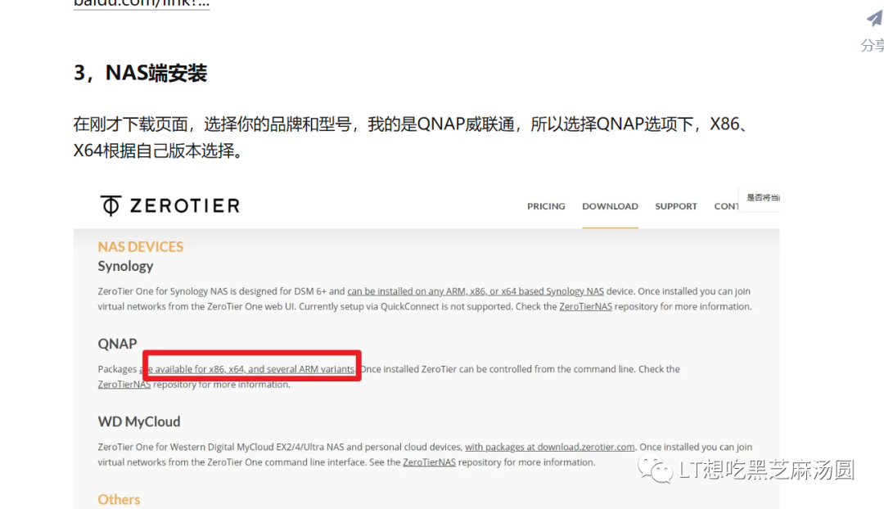Click the Others section heading

119,499
